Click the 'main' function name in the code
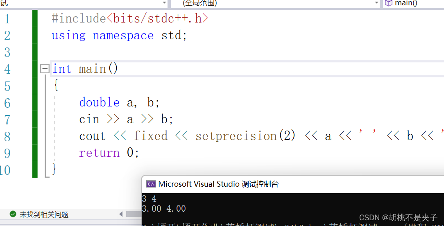 click(92, 69)
